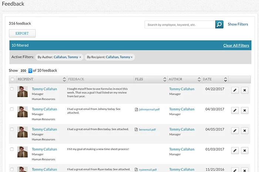Delete the 04/10/2017 feedback entry

click(x=245, y=110)
